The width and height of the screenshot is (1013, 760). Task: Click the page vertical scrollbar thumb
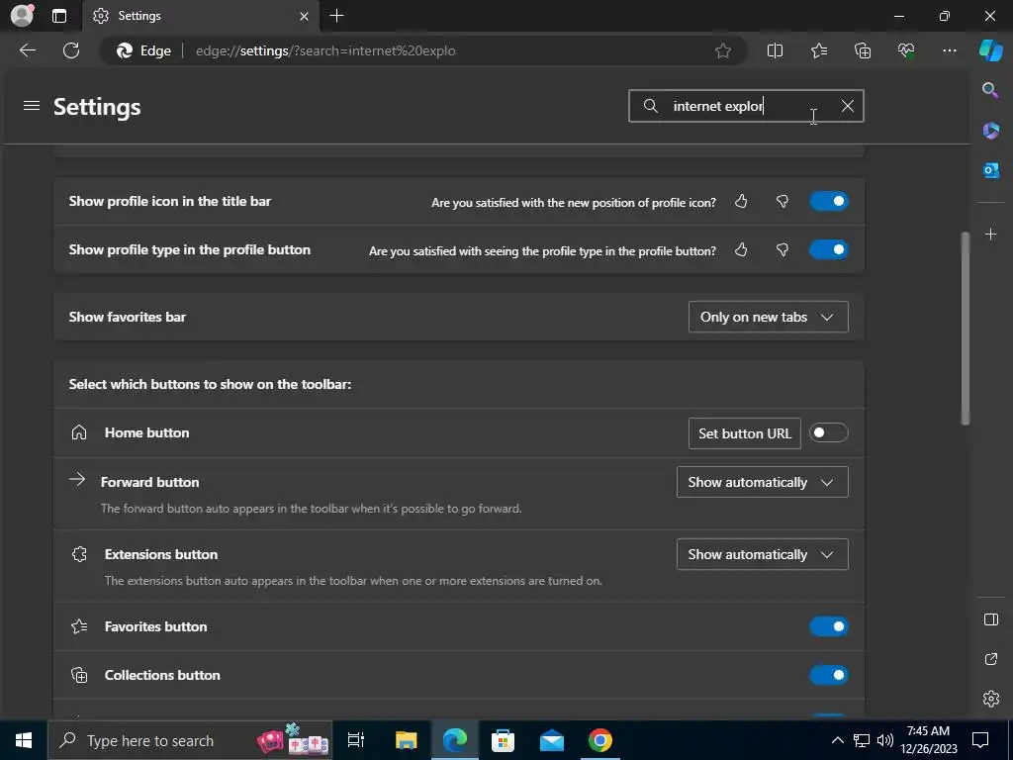[x=966, y=329]
